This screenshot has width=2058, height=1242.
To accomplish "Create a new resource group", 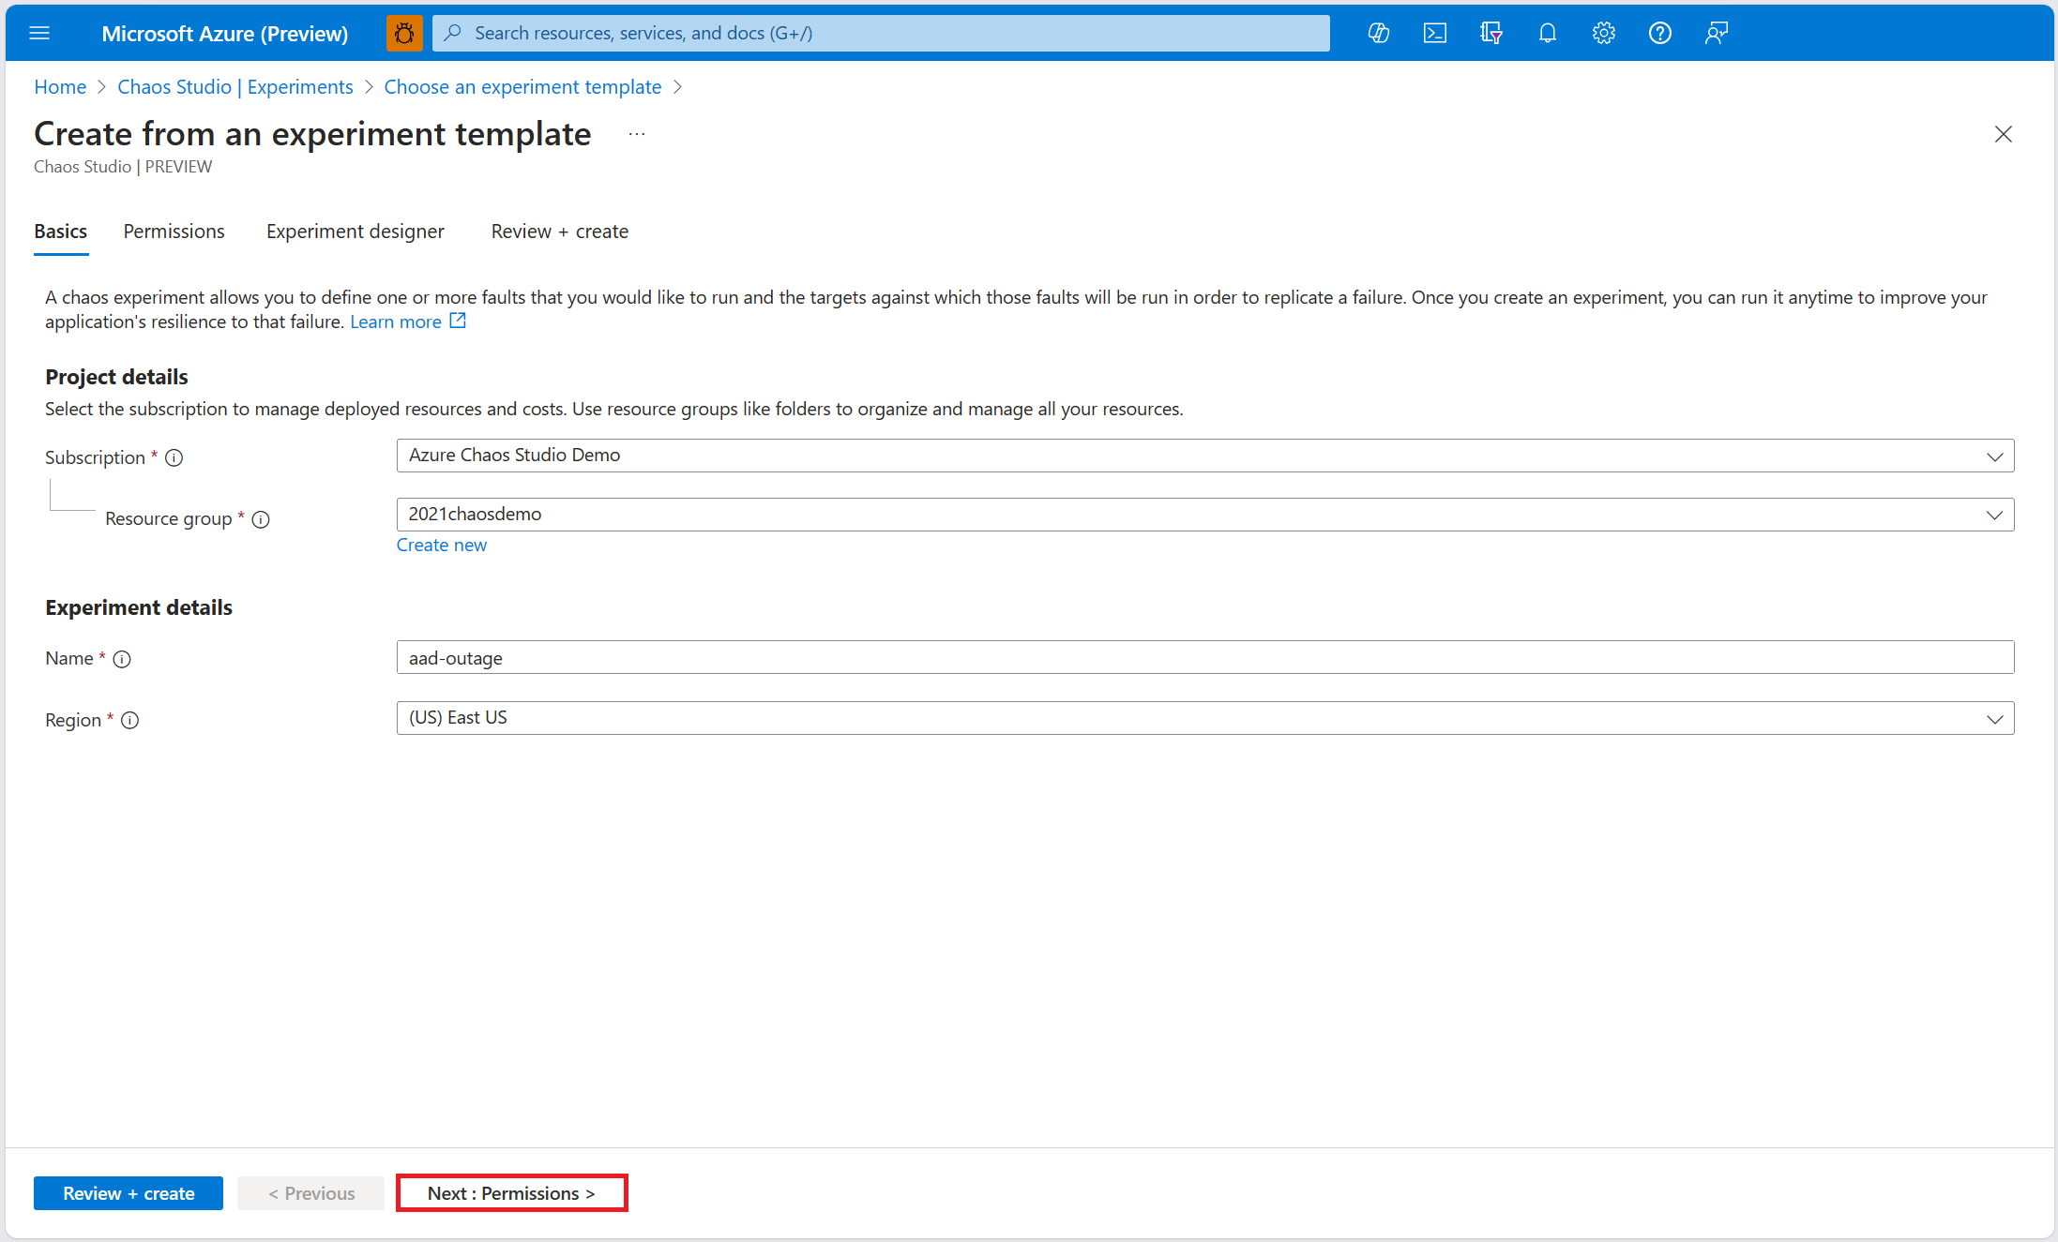I will (x=441, y=545).
